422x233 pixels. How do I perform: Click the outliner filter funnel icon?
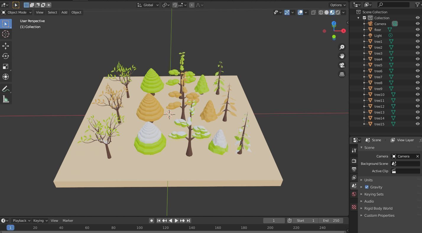418,5
